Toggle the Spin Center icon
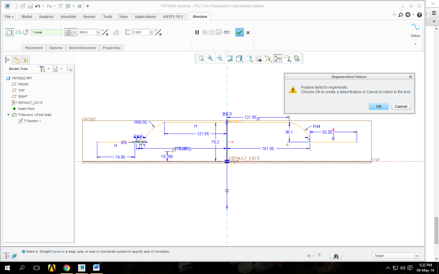Viewport: 439px width, 274px height. [x=278, y=58]
